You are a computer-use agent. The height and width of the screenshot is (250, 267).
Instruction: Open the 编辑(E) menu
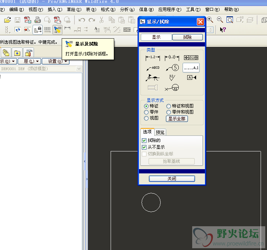coord(17,10)
